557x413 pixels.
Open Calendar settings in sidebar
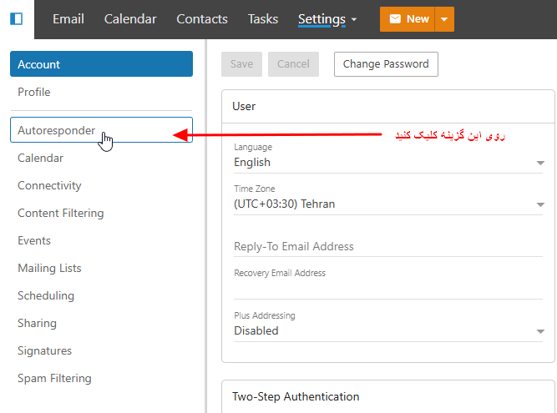pyautogui.click(x=102, y=158)
